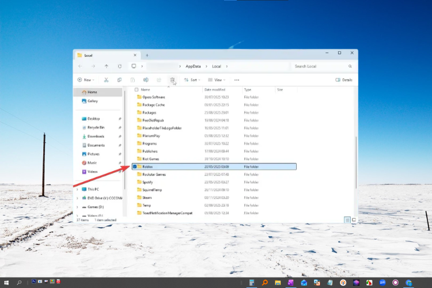Viewport: 432px width, 288px height.
Task: Click the Share icon in toolbar
Action: (x=159, y=80)
